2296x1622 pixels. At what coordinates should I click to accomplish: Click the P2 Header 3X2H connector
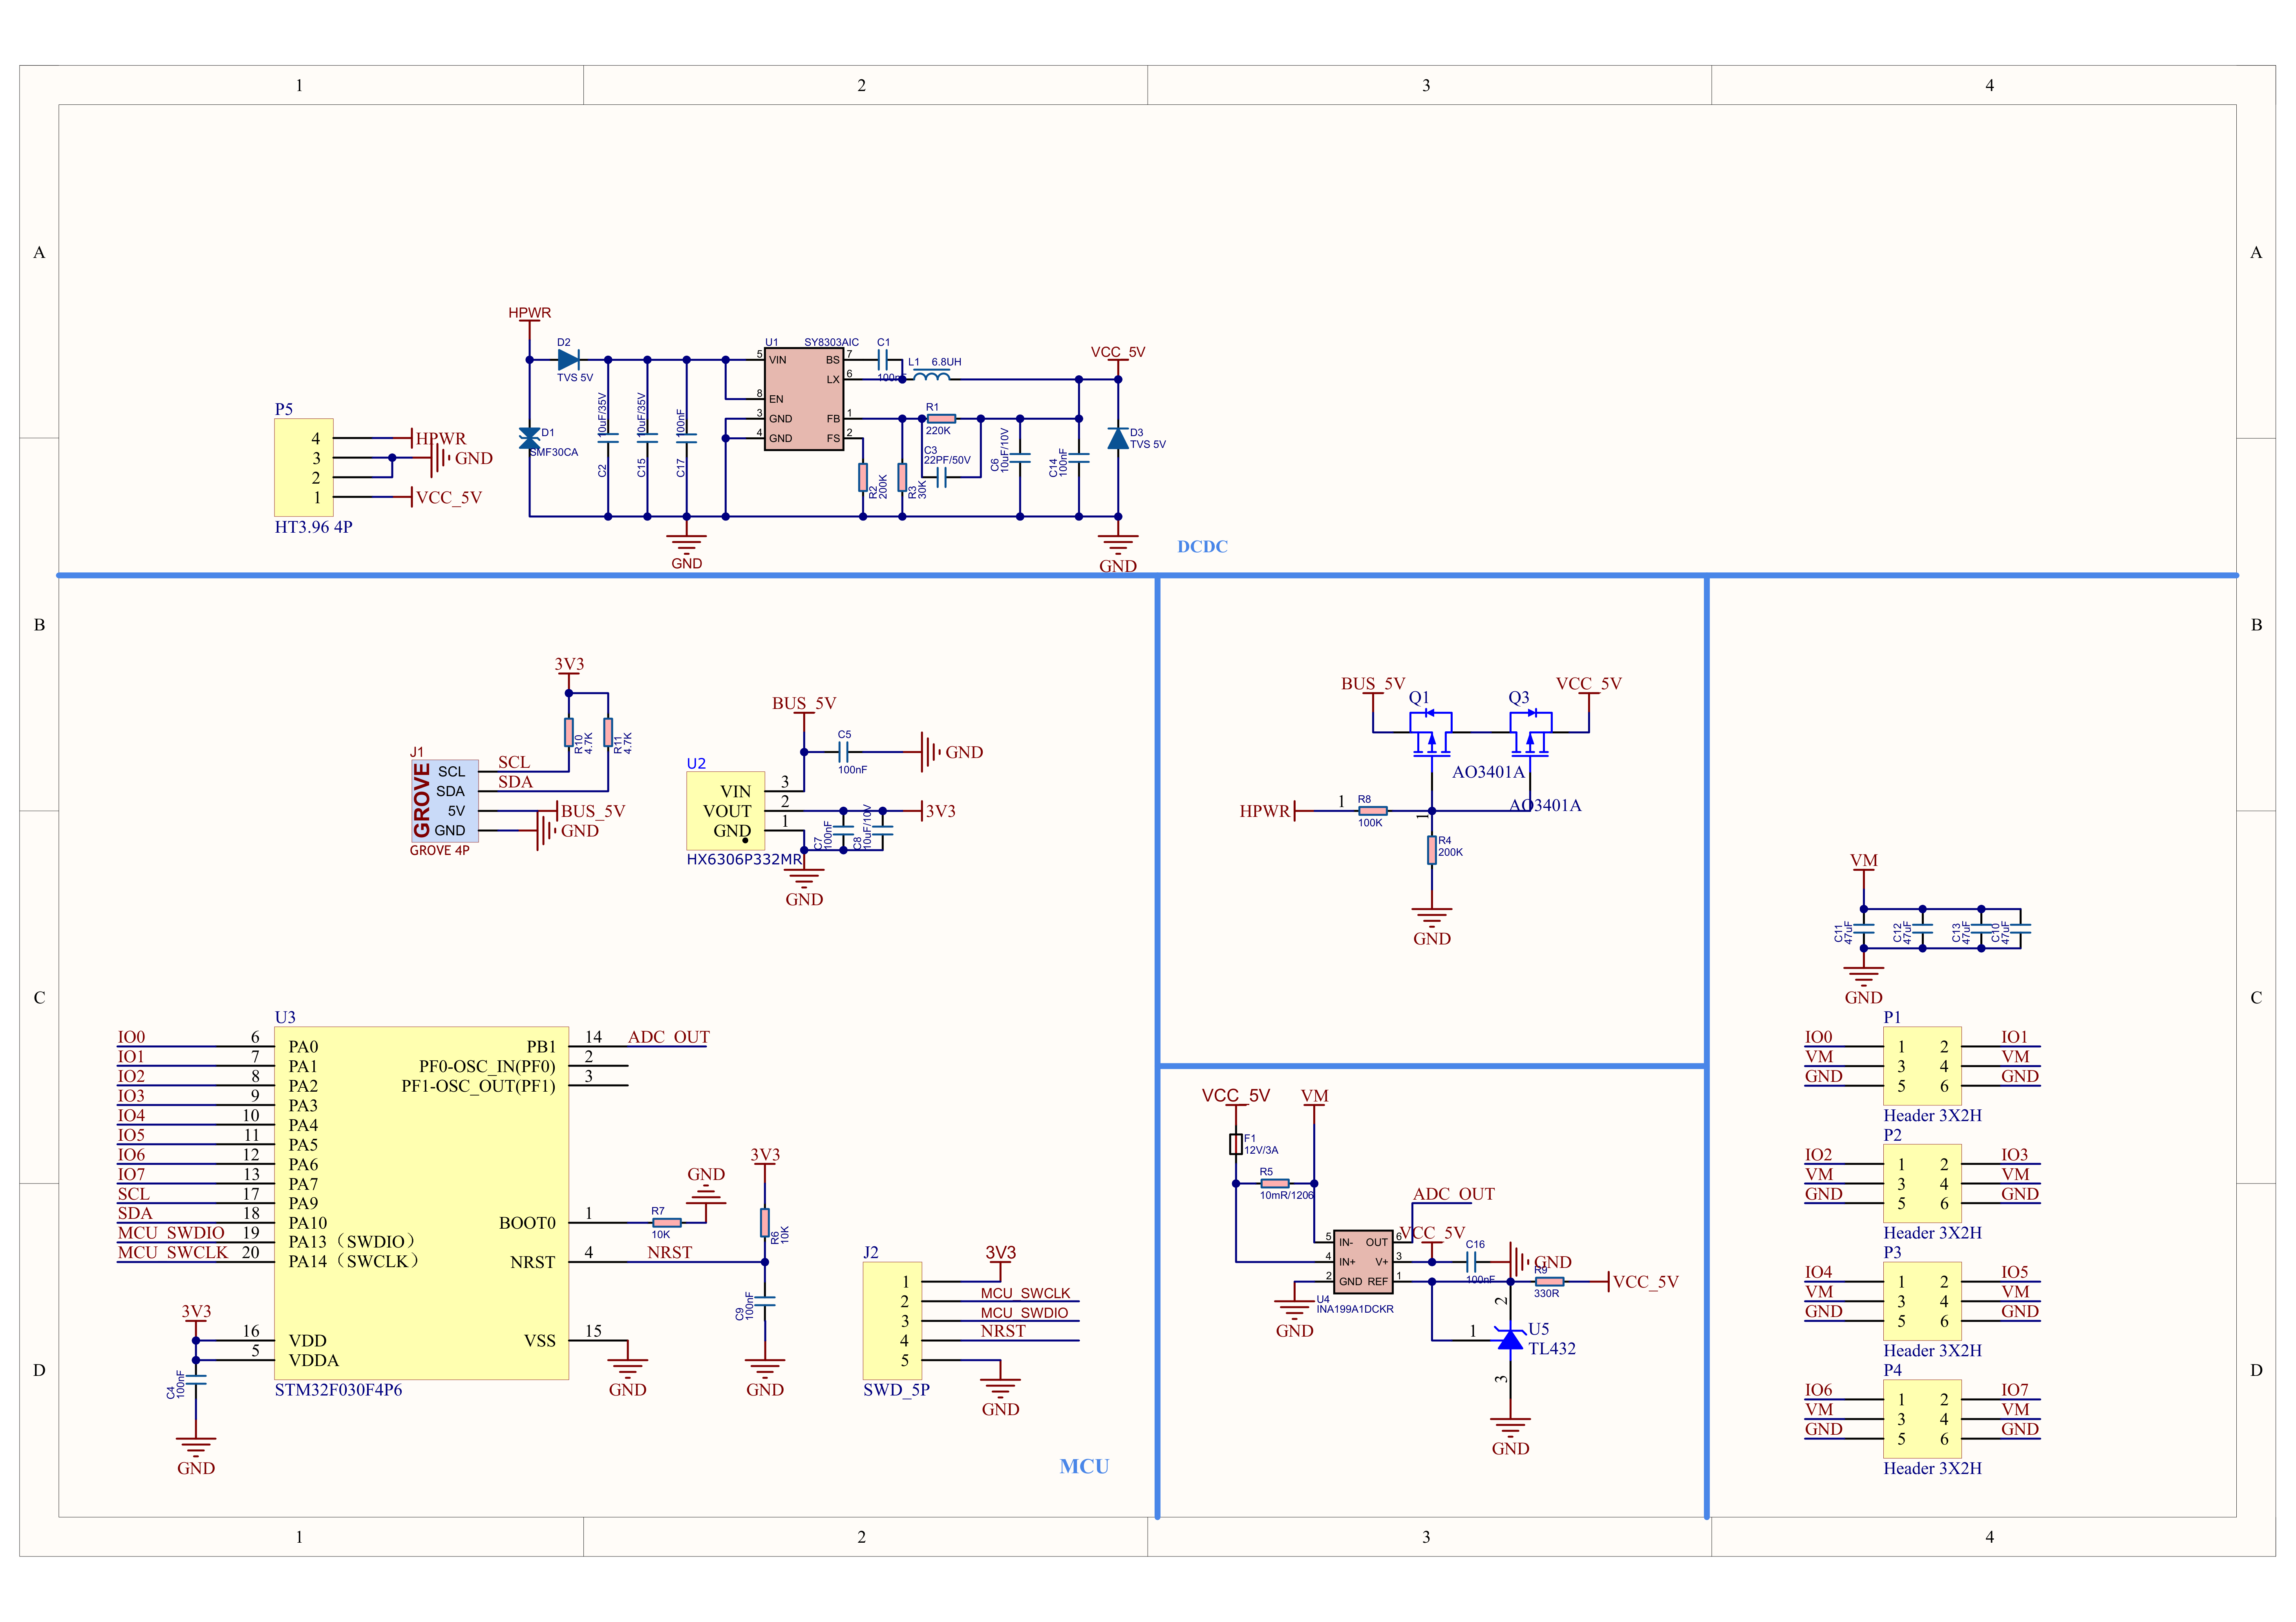coord(1922,1183)
